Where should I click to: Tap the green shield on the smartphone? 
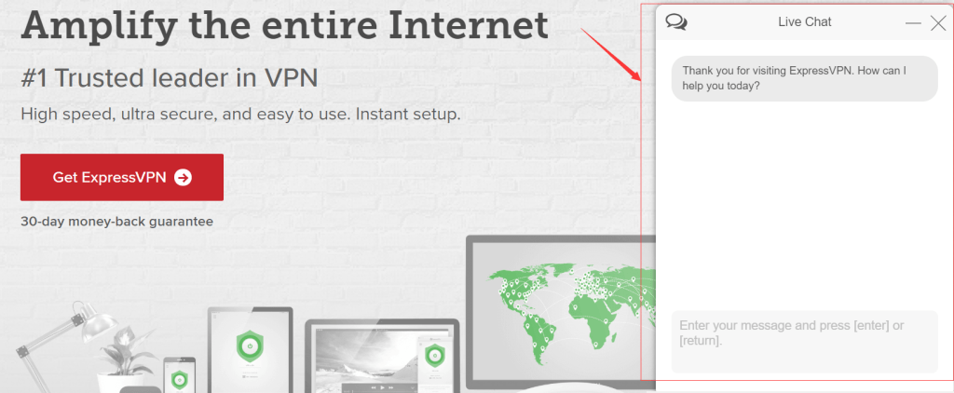click(179, 378)
